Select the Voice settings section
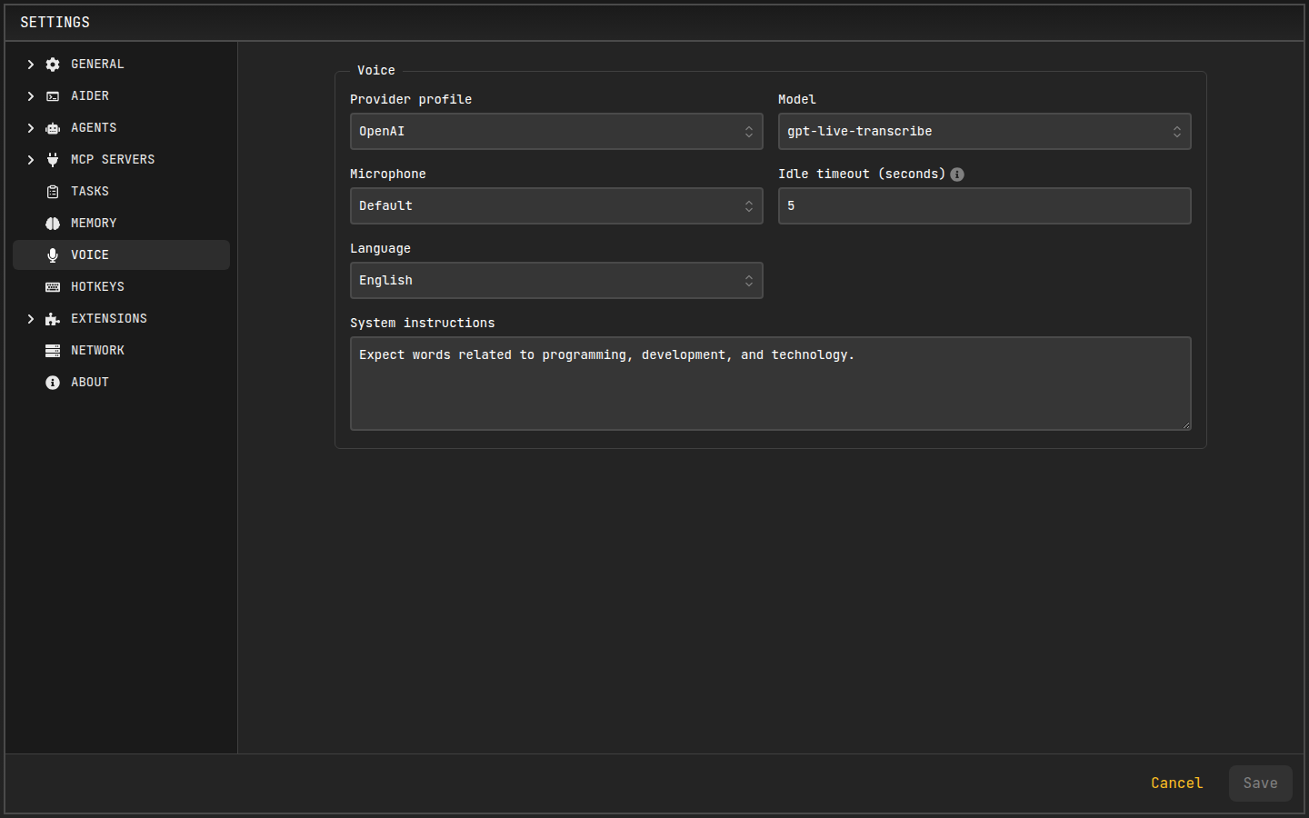 point(121,255)
